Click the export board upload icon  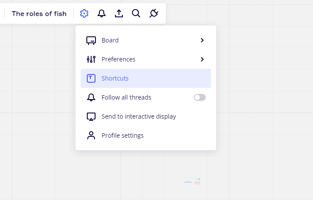point(119,13)
